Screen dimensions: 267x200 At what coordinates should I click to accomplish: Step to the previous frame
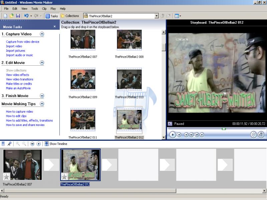(191, 135)
